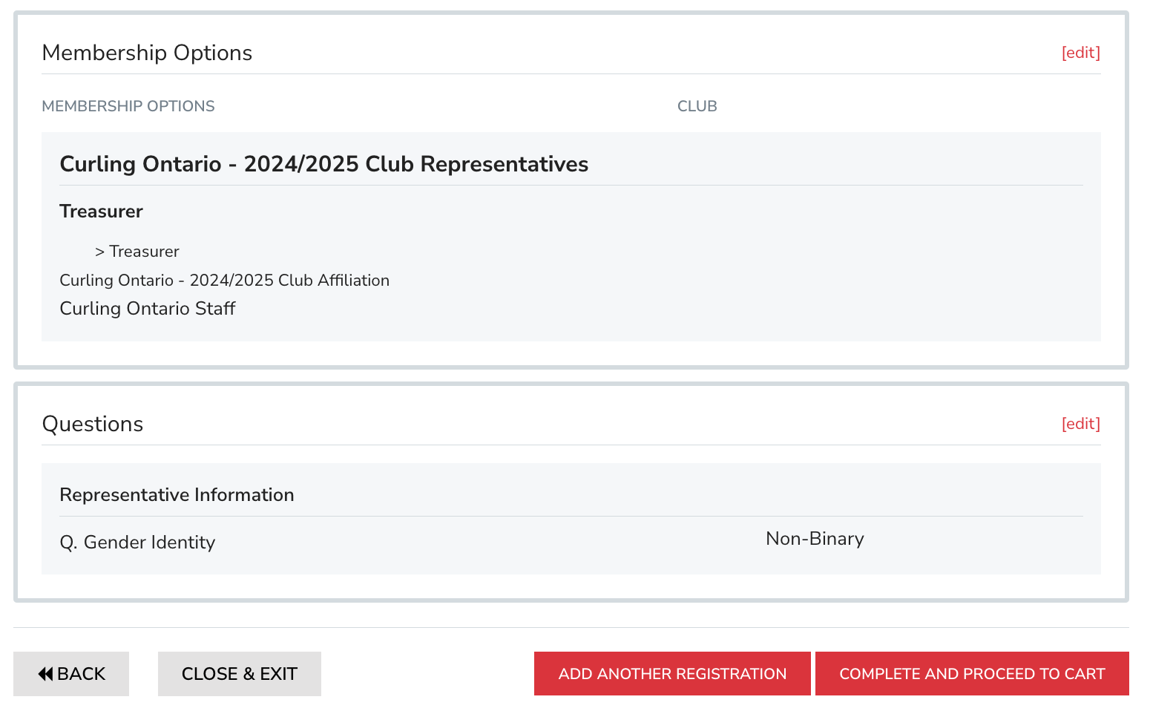Complete and proceed to cart
The height and width of the screenshot is (714, 1150).
pyautogui.click(x=972, y=674)
